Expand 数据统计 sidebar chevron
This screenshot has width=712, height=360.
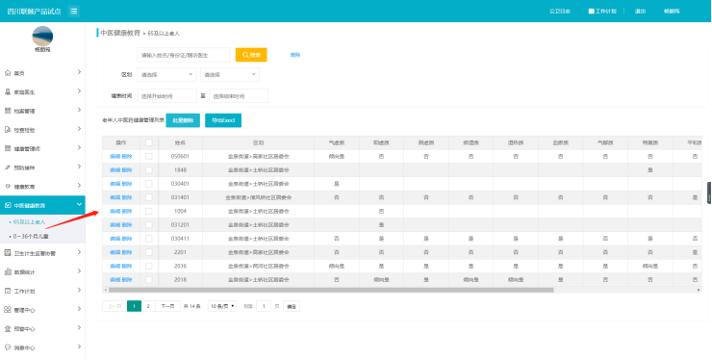point(80,271)
